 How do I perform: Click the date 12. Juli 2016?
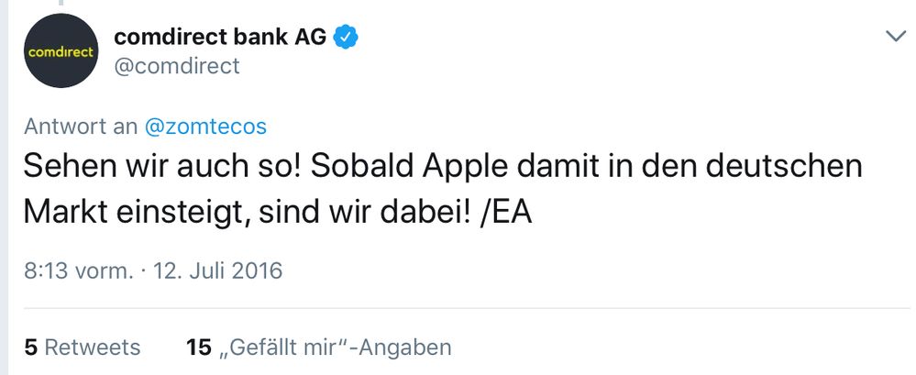[219, 270]
